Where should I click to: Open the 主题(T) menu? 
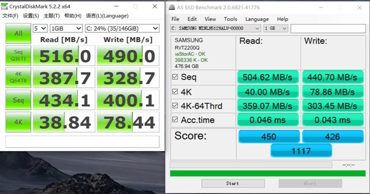coord(51,16)
